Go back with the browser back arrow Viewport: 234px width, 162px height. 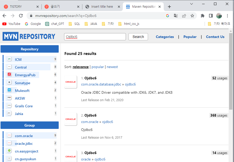(4, 16)
